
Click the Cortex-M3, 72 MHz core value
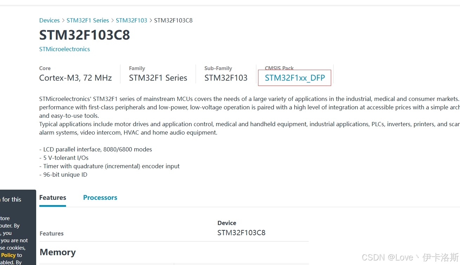point(75,78)
